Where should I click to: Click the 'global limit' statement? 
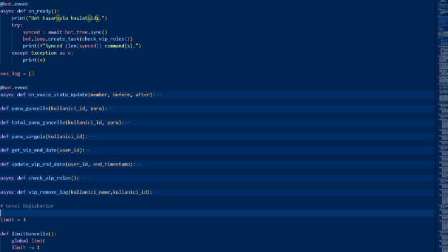[x=28, y=241]
